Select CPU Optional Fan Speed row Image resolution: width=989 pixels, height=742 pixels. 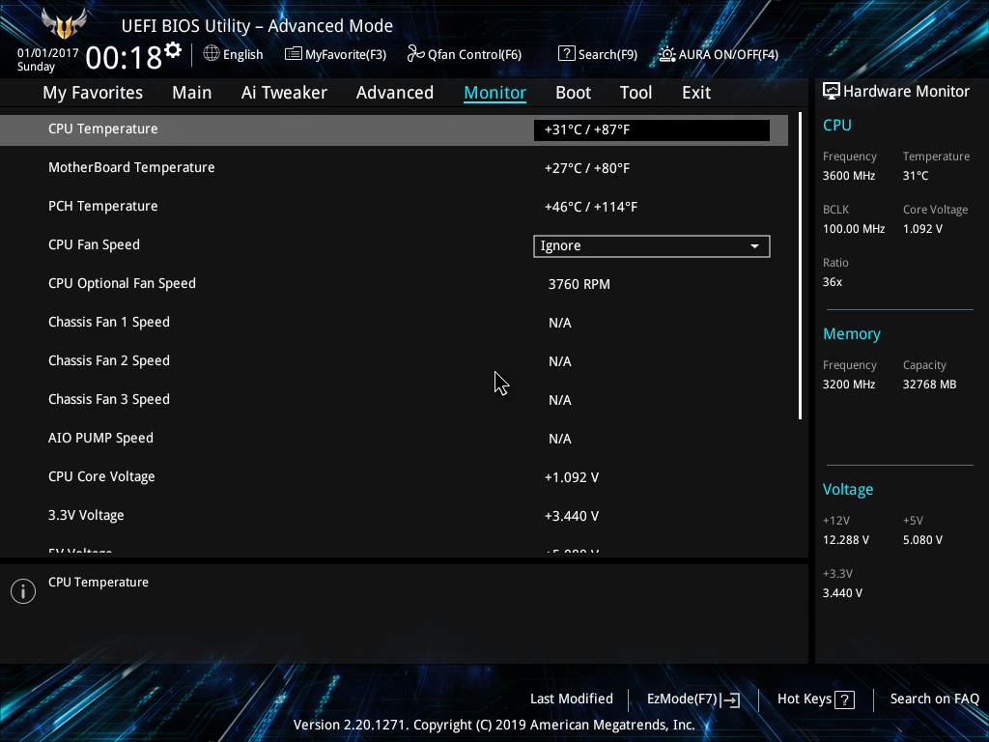(394, 283)
